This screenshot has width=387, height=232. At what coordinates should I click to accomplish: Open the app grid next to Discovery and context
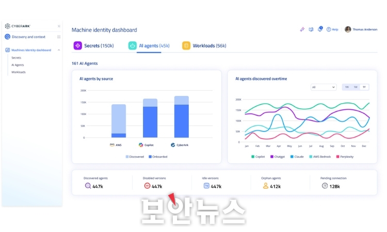[x=59, y=37]
